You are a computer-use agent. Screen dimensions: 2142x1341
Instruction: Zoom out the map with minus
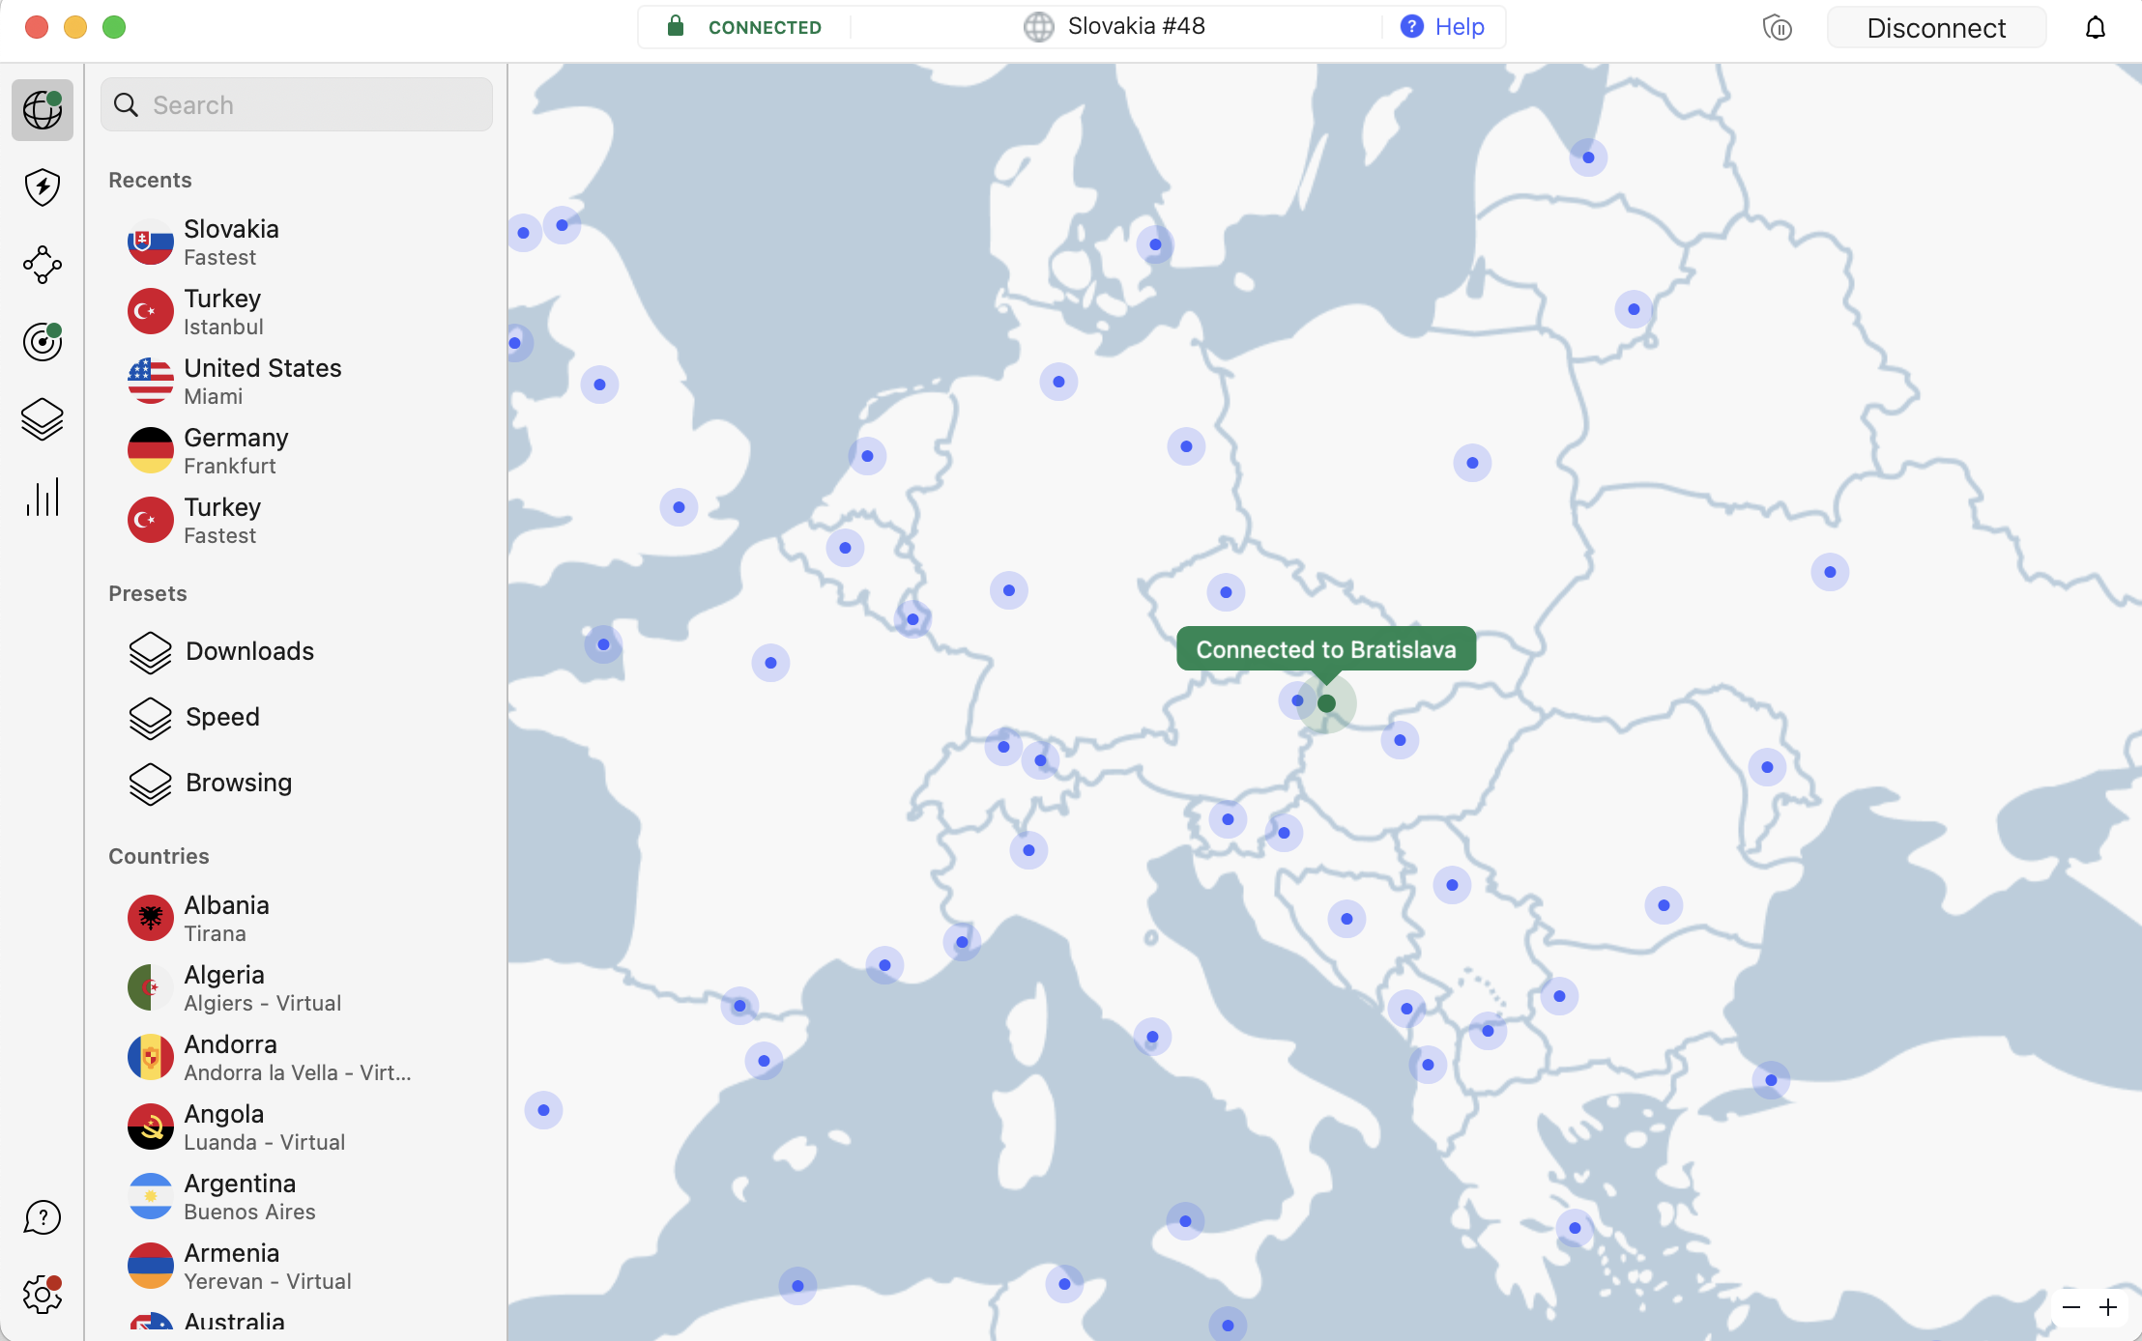(x=2071, y=1308)
